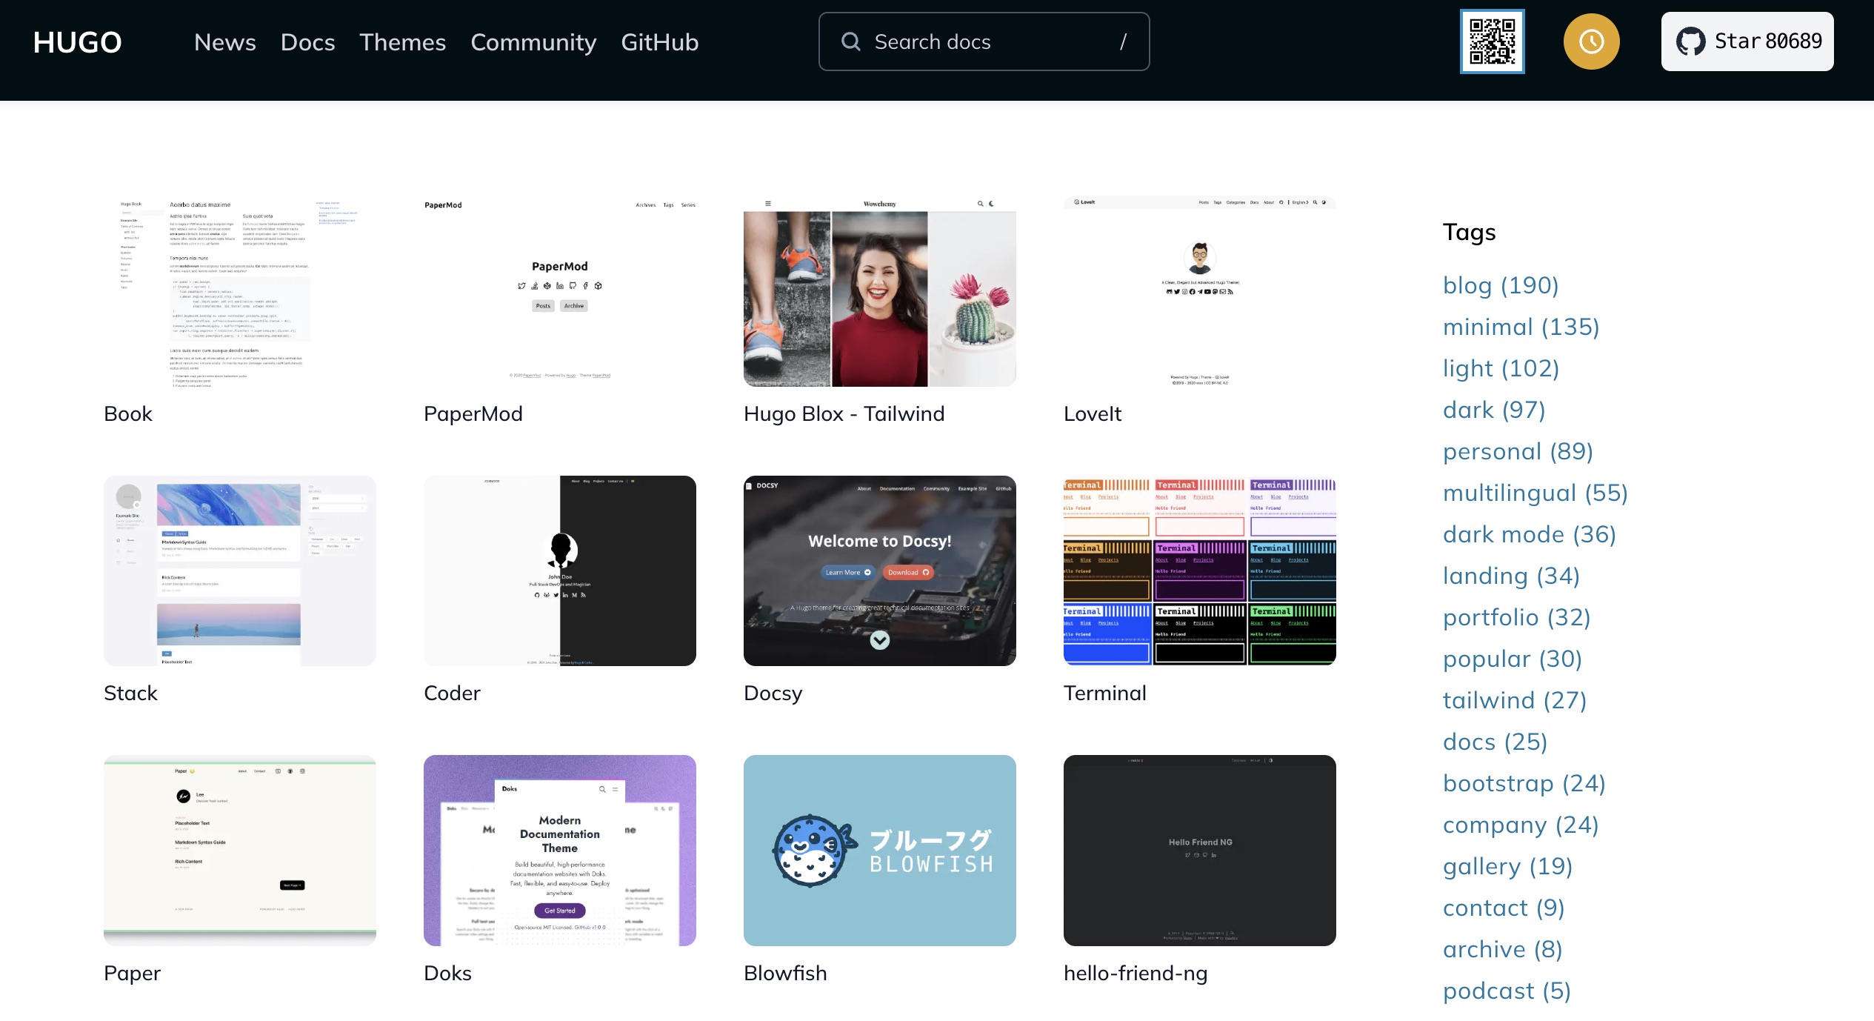Open the hello-friend-ng theme thumbnail
This screenshot has width=1874, height=1021.
tap(1200, 851)
